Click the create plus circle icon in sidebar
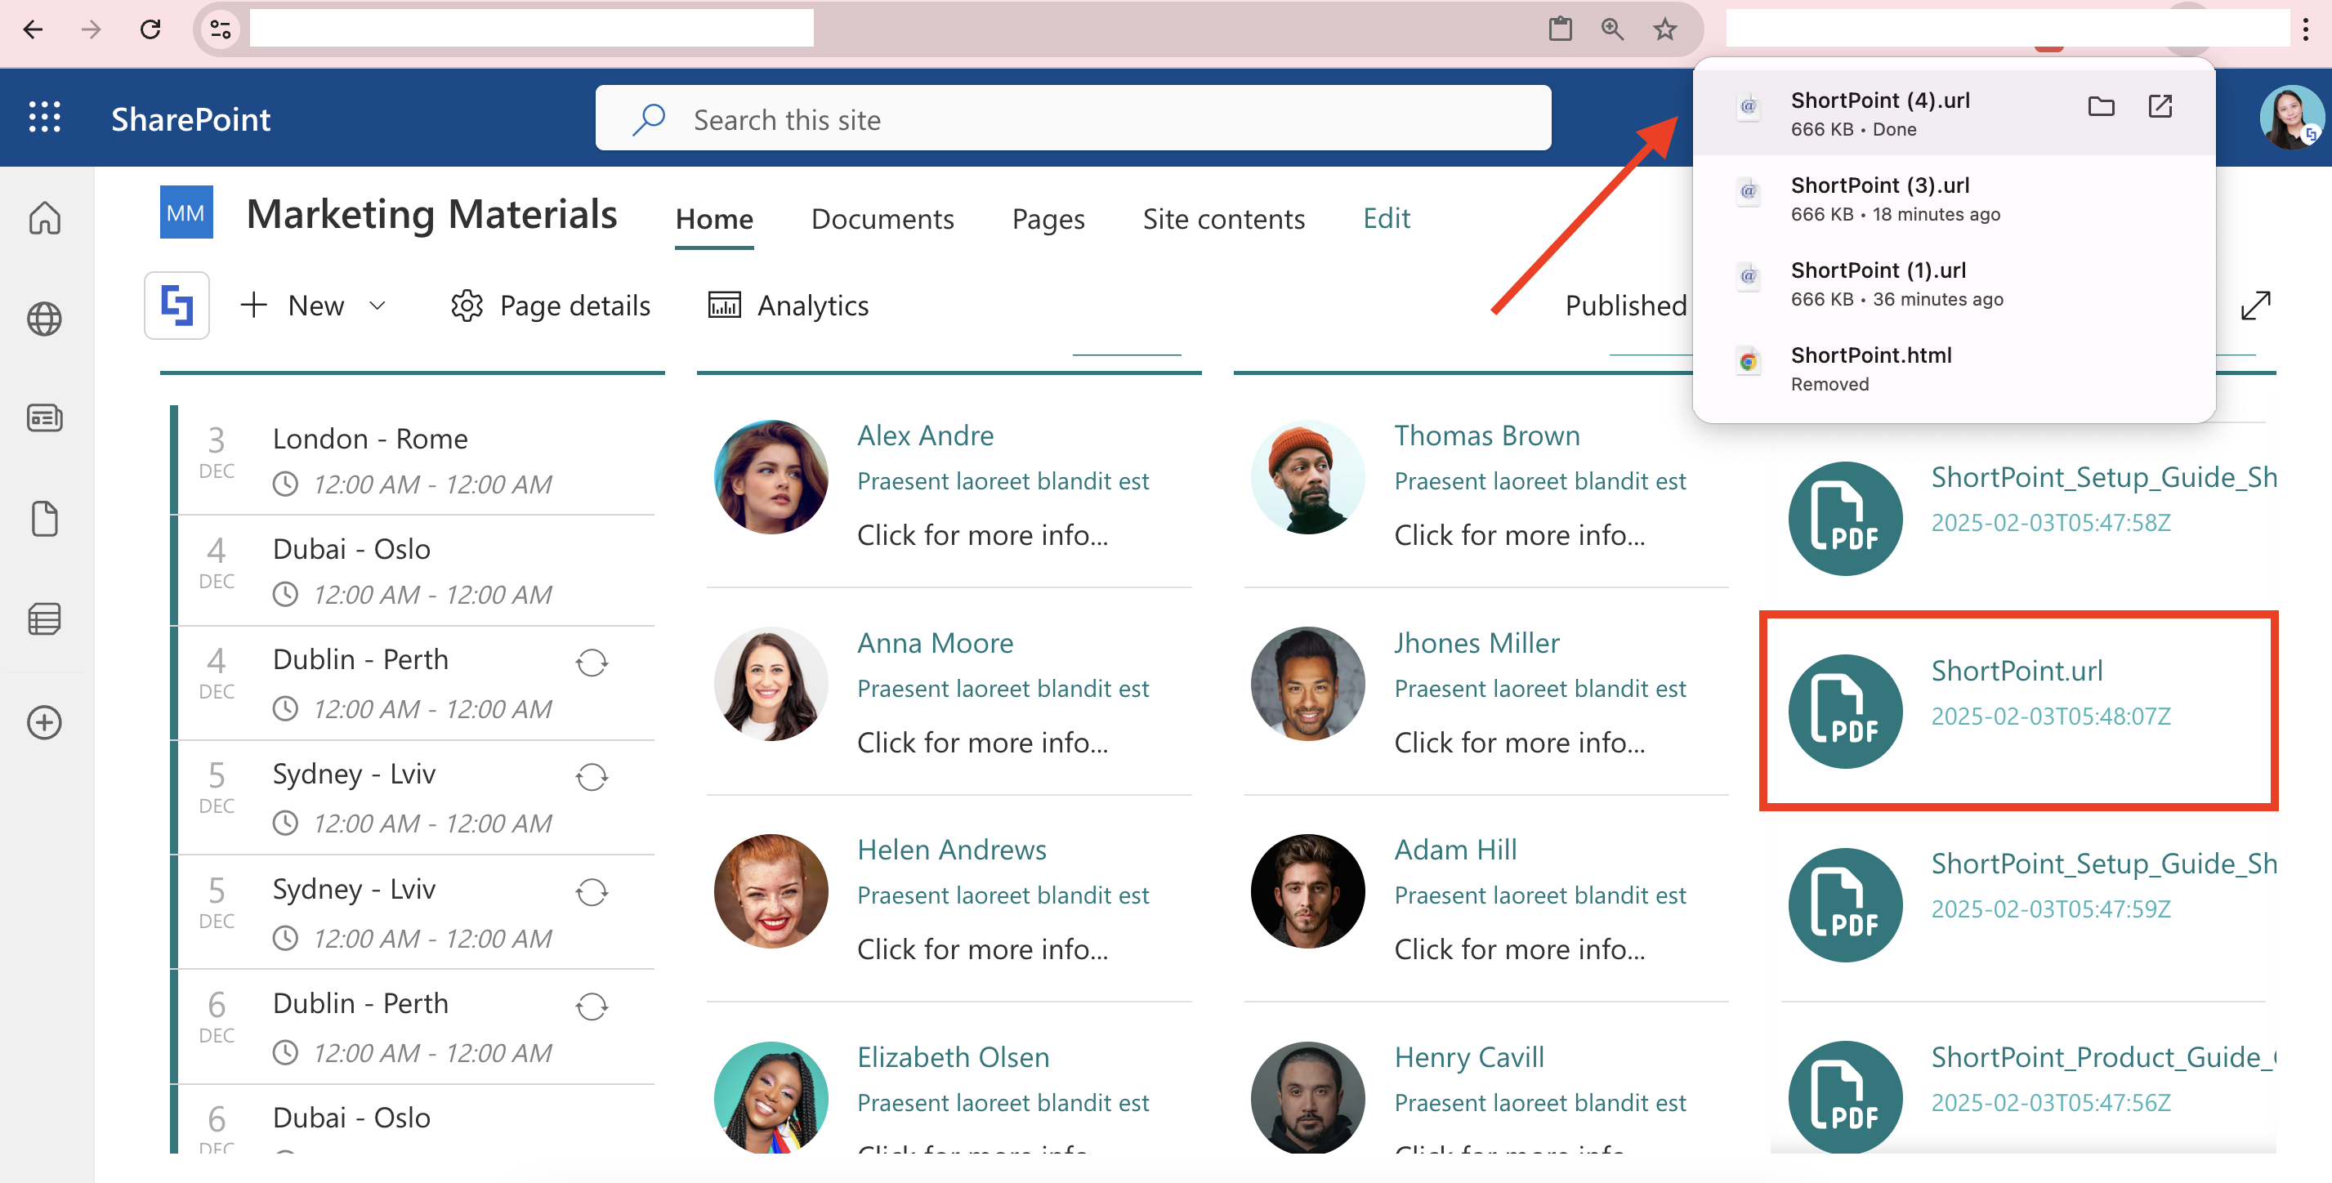The image size is (2332, 1183). point(44,722)
